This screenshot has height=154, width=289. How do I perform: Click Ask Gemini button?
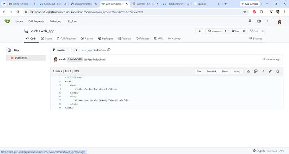coord(250,4)
